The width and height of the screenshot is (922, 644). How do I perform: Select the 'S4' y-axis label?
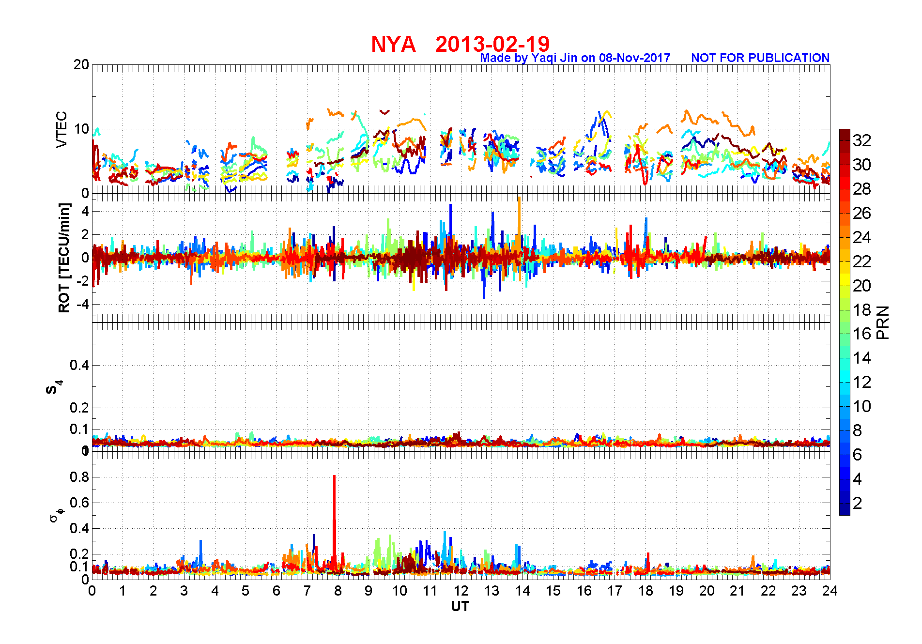pos(54,387)
